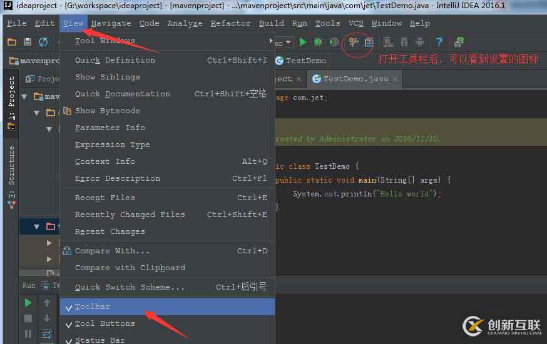Image resolution: width=547 pixels, height=344 pixels.
Task: Uncheck the Toolbar option in View menu
Action: pyautogui.click(x=168, y=306)
